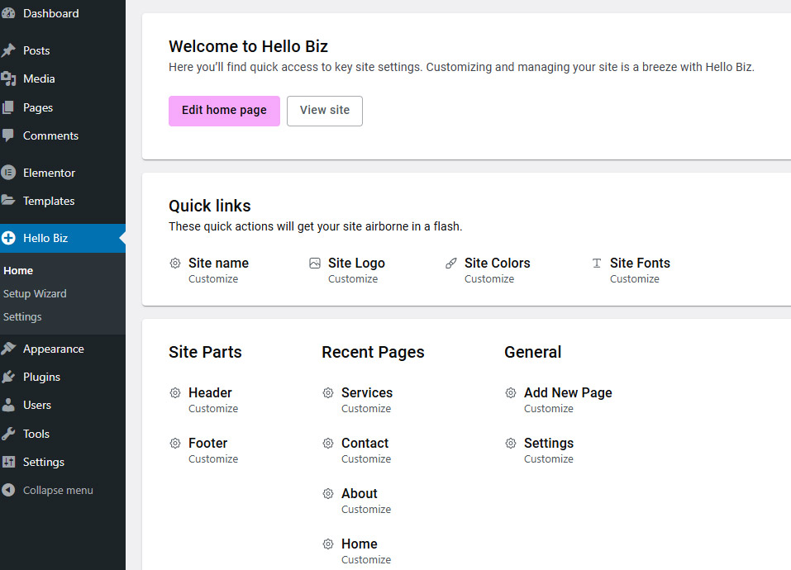Click the image icon beside Site Logo
The height and width of the screenshot is (570, 791).
point(315,263)
